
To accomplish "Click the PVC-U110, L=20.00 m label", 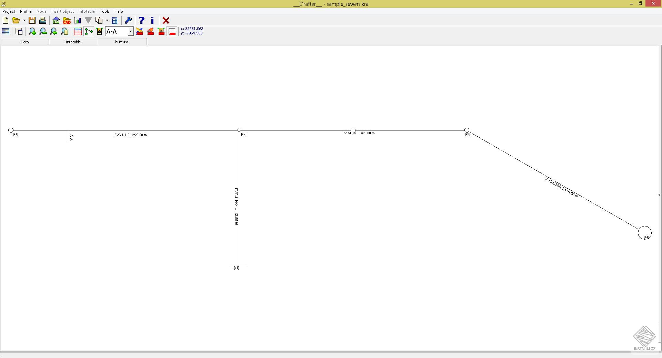I will (x=131, y=135).
